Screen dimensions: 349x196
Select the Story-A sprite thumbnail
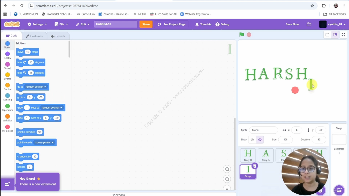pos(266,155)
